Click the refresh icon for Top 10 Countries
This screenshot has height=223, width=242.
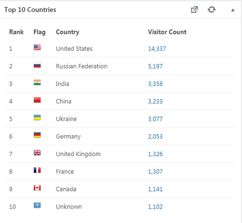[x=212, y=10]
